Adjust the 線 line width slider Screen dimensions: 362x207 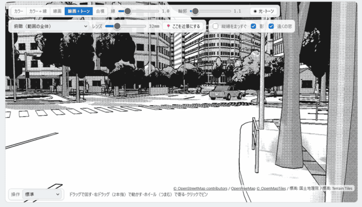[139, 11]
